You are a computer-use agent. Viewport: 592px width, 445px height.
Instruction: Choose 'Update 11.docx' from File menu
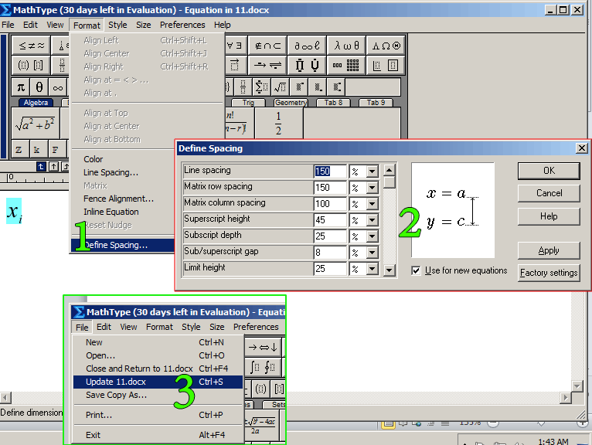click(116, 382)
